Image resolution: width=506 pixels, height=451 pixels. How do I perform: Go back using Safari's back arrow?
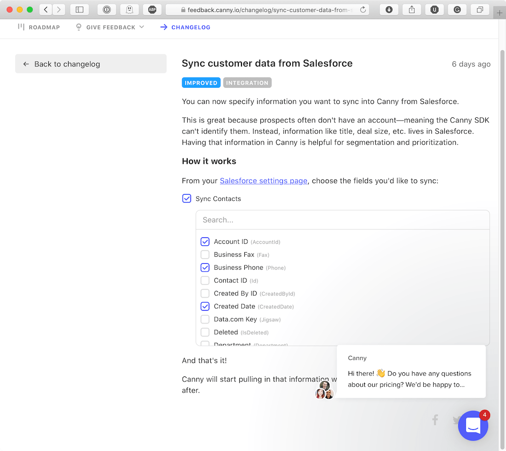coord(46,10)
